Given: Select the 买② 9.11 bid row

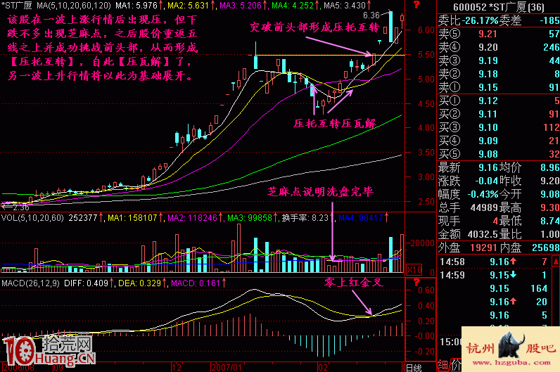Looking at the screenshot, I should click(x=499, y=114).
